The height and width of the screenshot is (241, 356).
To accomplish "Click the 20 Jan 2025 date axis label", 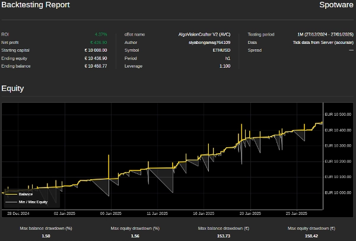I will click(x=250, y=213).
